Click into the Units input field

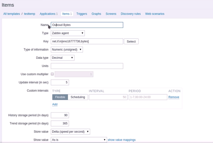pyautogui.click(x=87, y=66)
